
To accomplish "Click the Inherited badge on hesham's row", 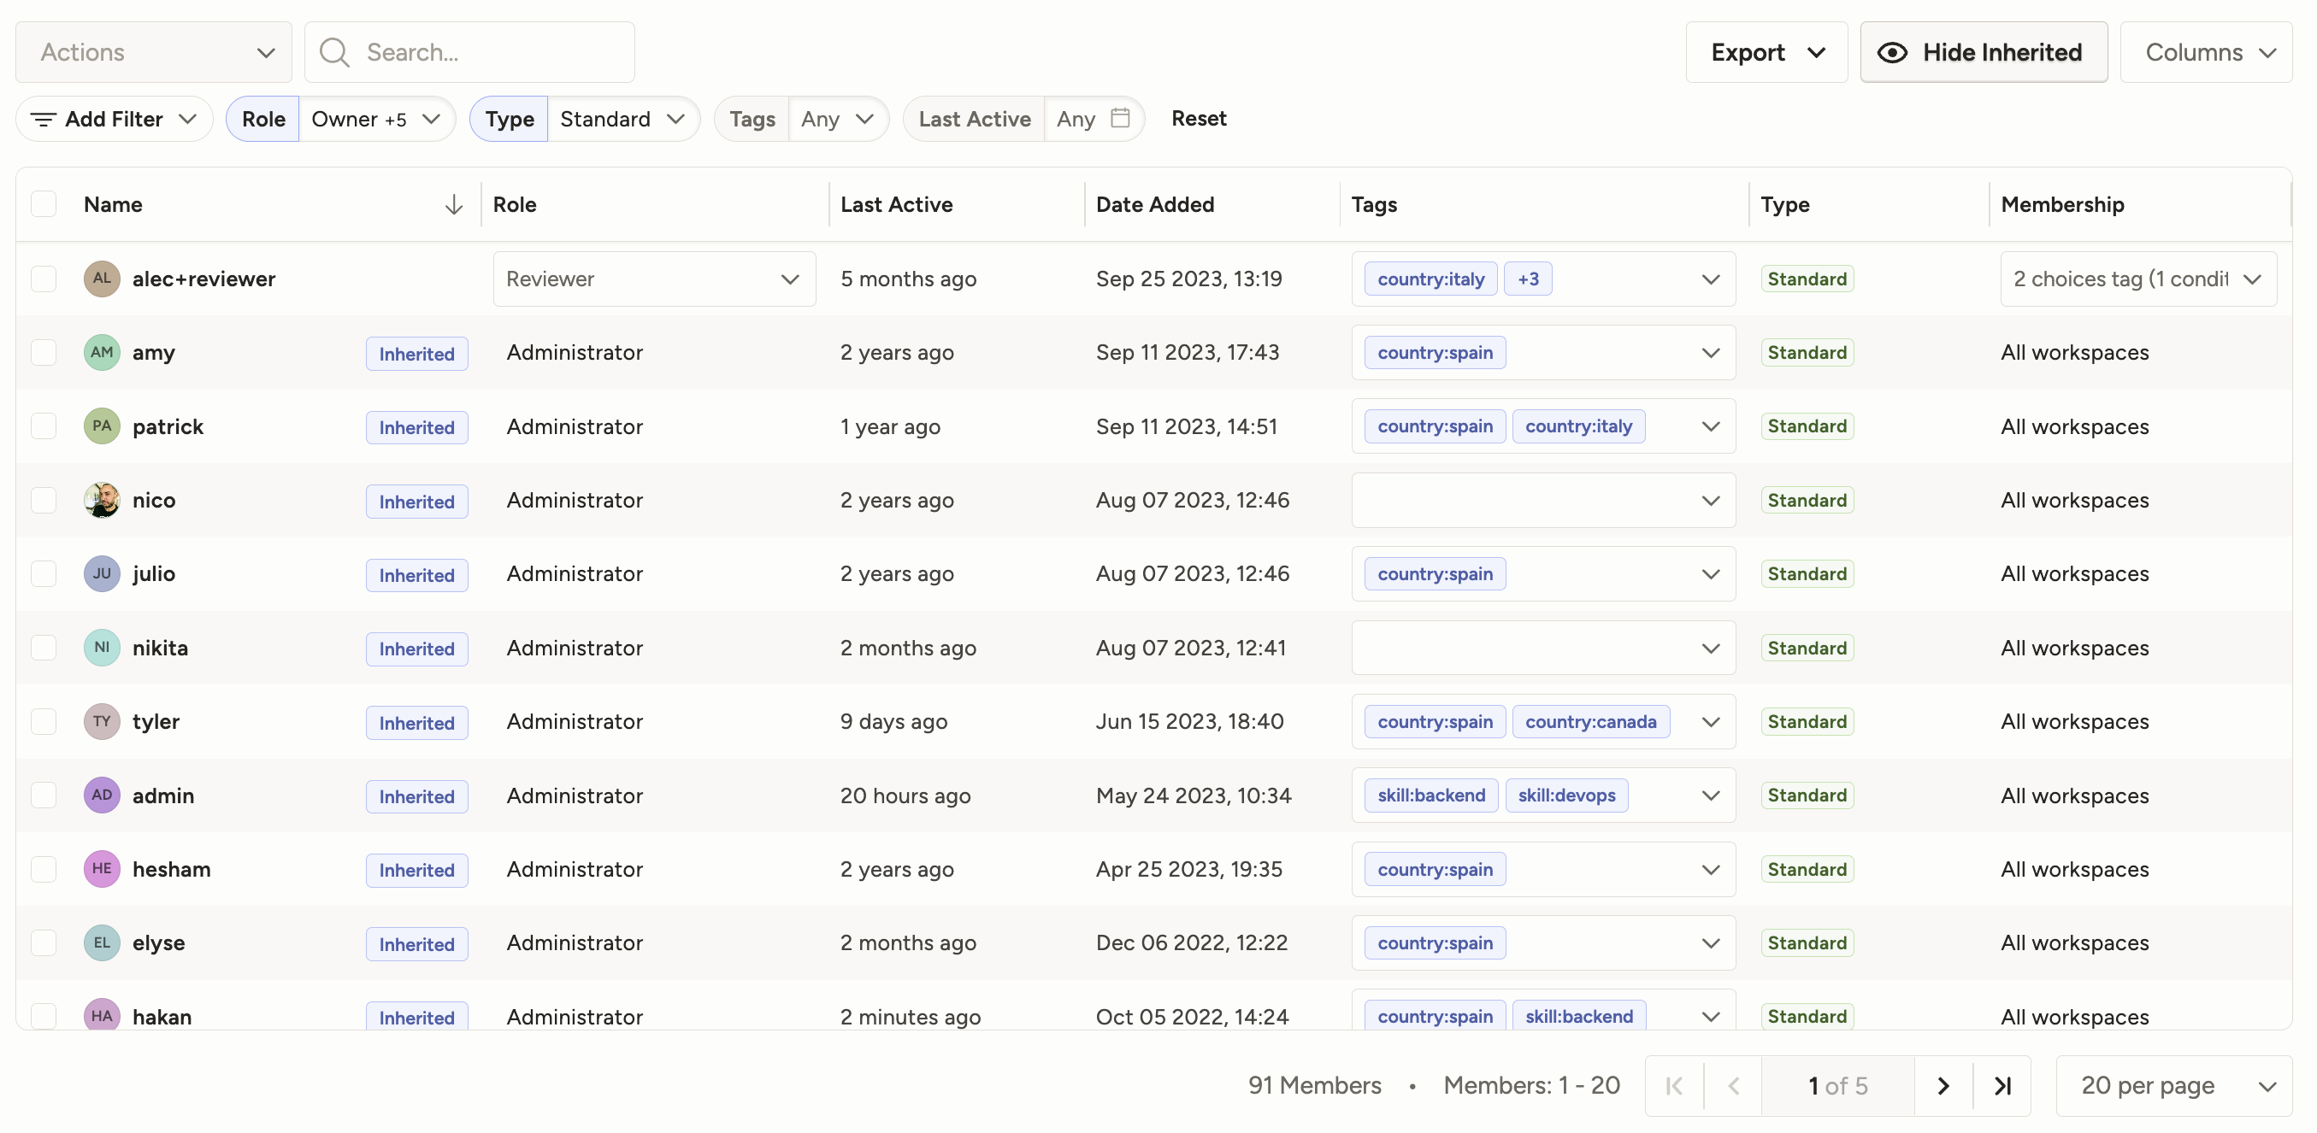I will (x=416, y=870).
